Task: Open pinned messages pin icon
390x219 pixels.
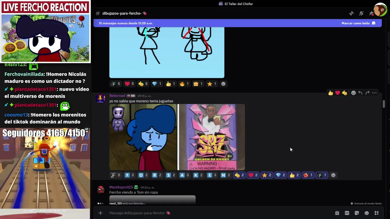Action: [371, 13]
